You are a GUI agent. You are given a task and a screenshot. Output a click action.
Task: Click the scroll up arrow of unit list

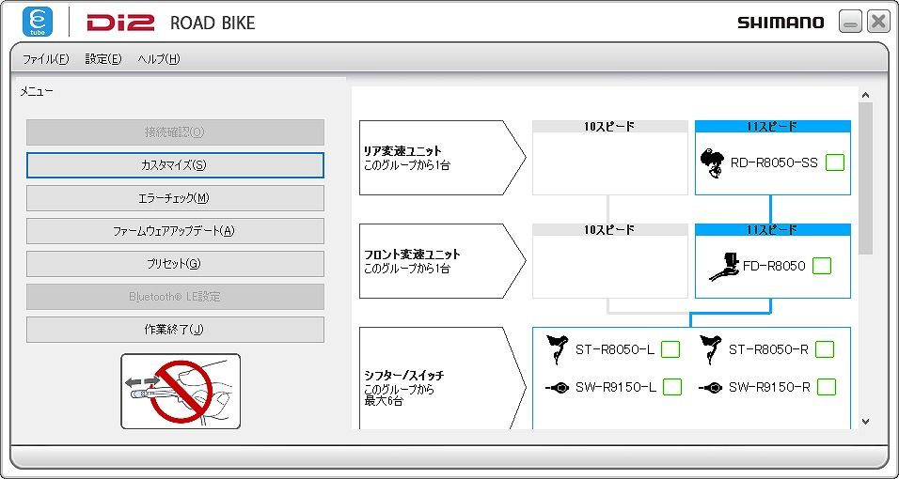click(x=866, y=95)
